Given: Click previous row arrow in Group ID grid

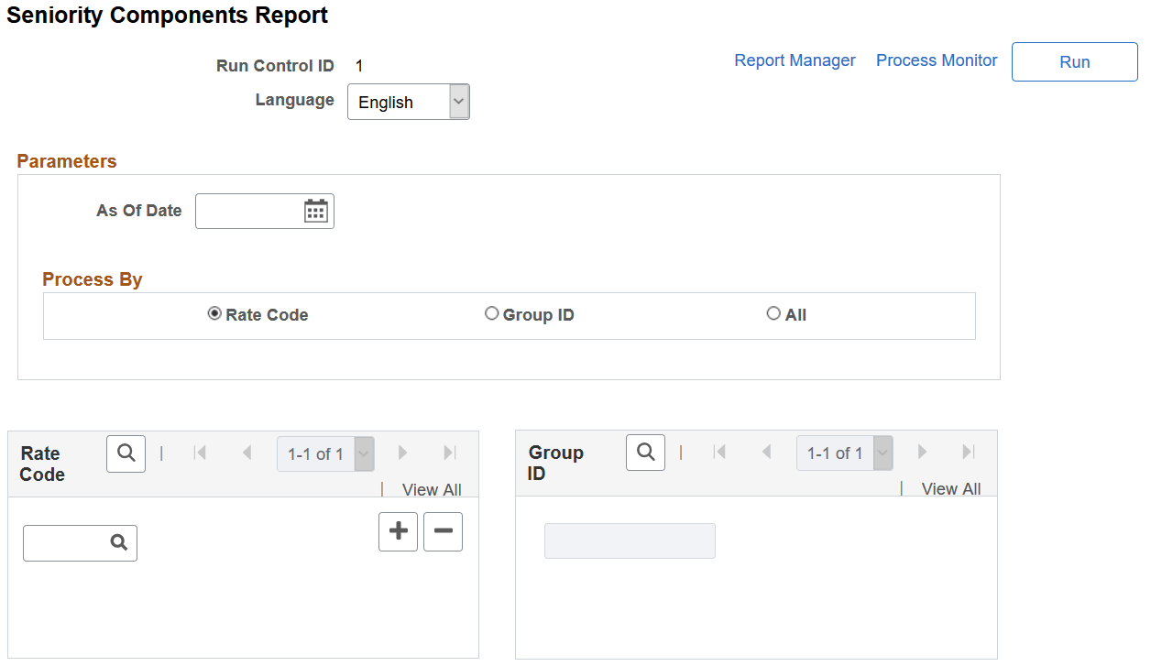Looking at the screenshot, I should (x=766, y=452).
